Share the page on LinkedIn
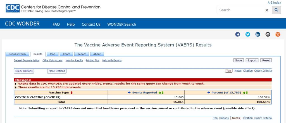 tap(258, 34)
